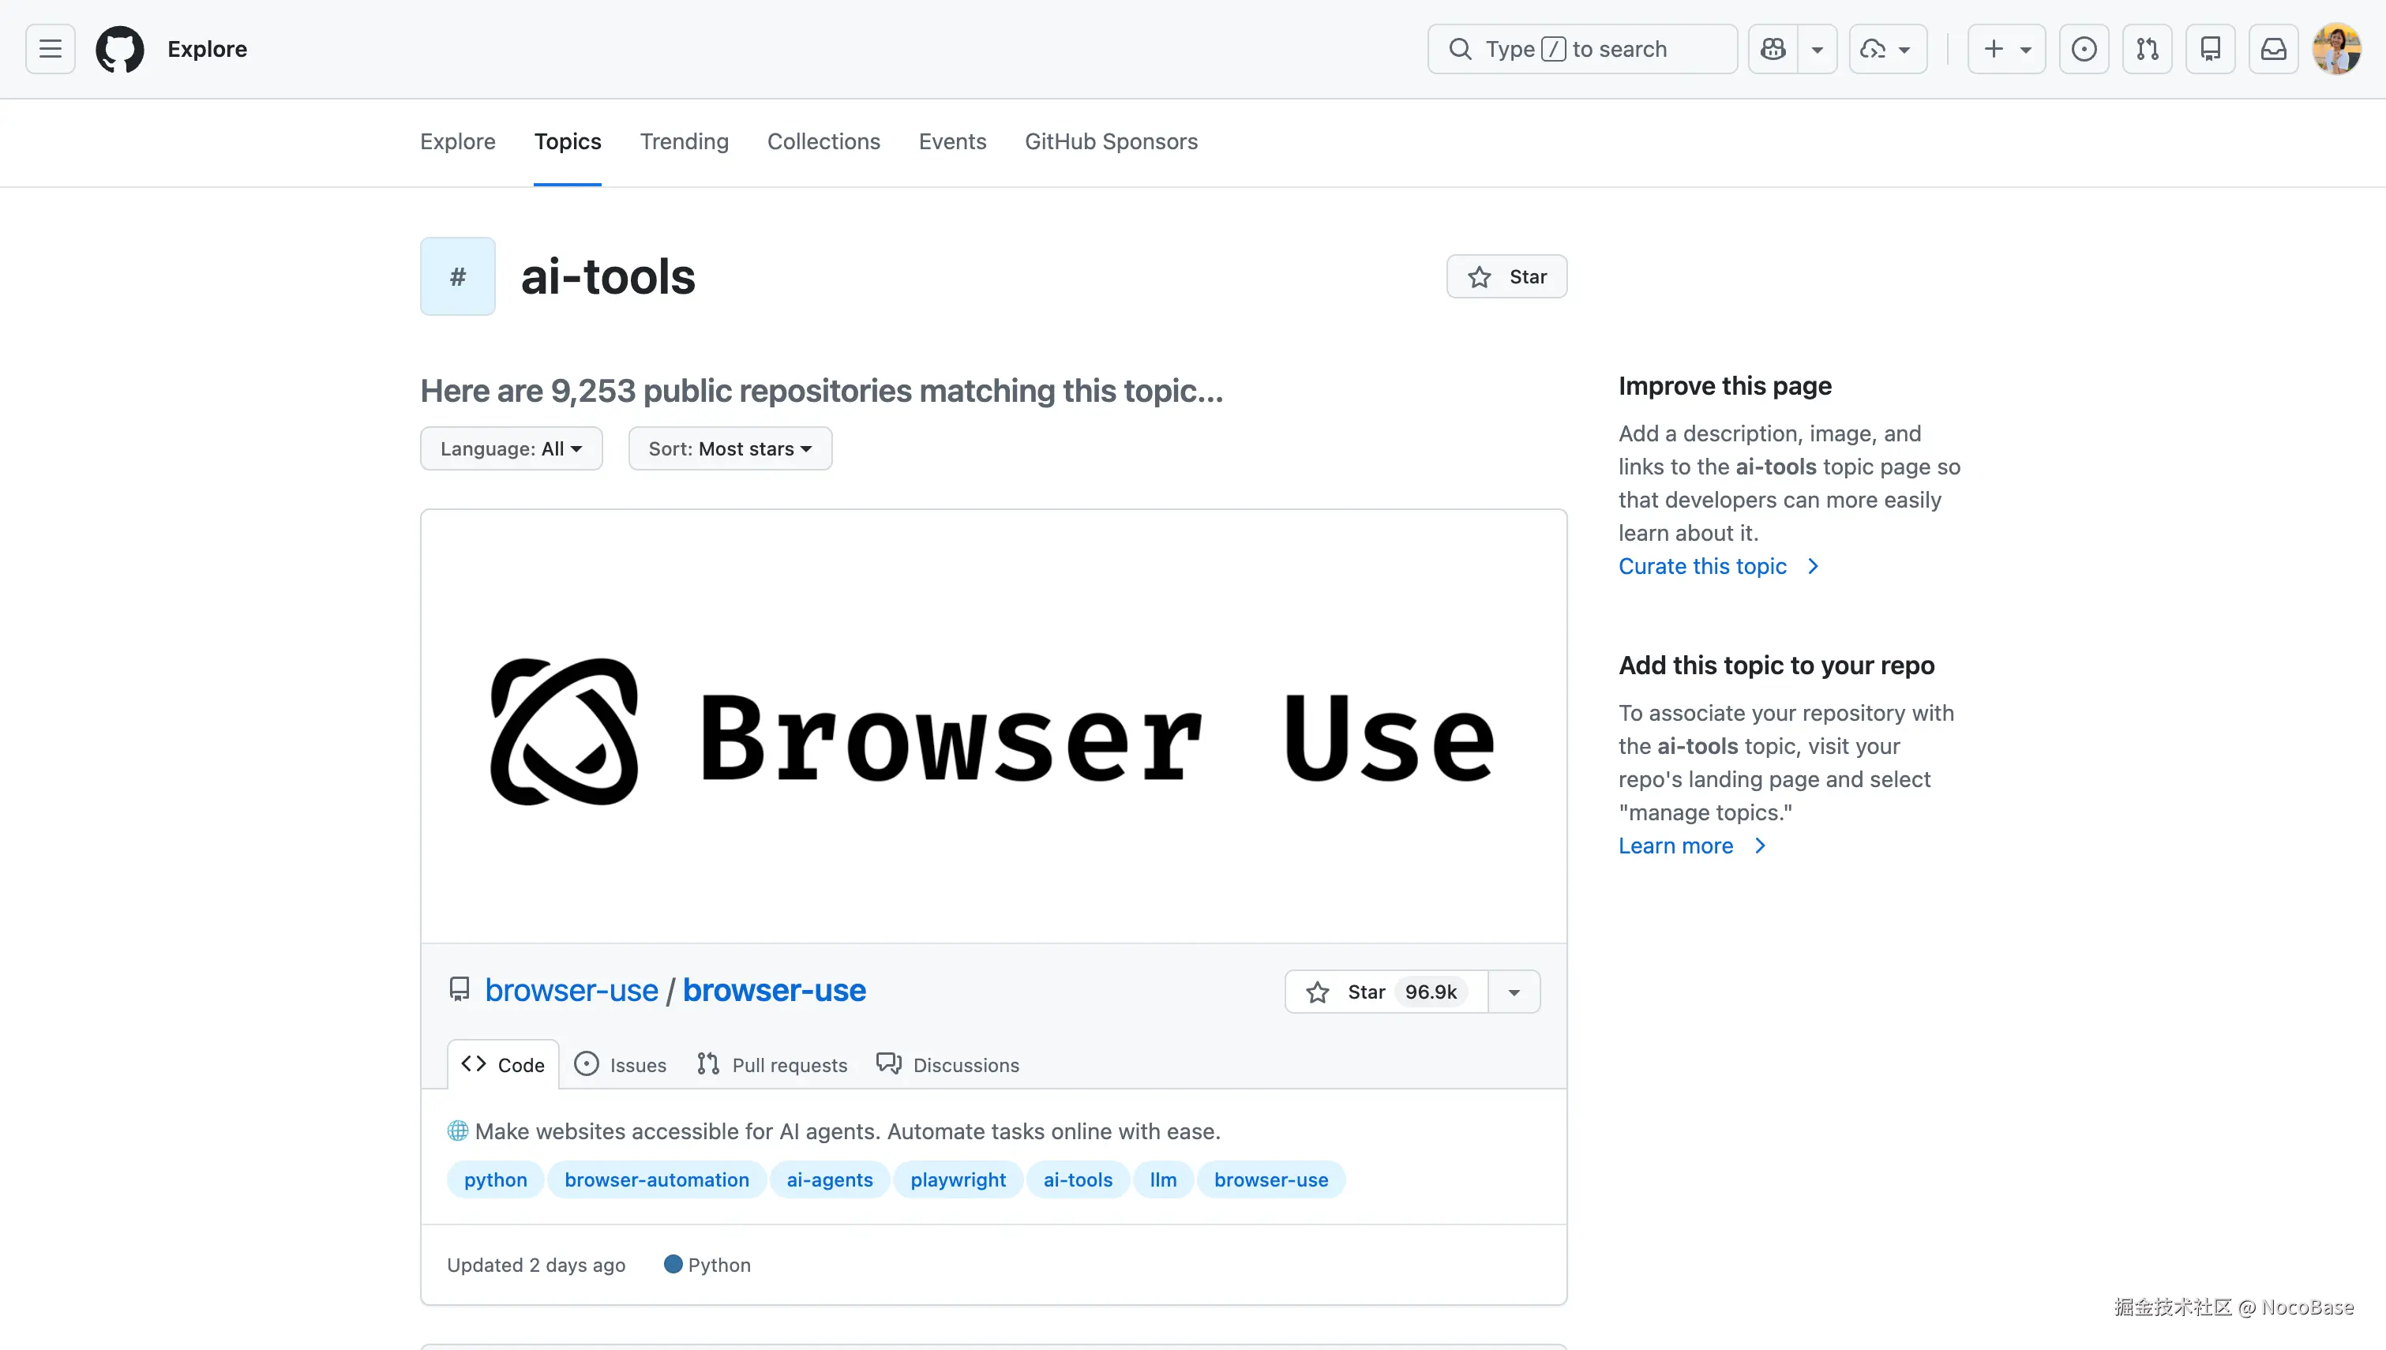The height and width of the screenshot is (1350, 2386).
Task: Click the llm topic tag
Action: 1162,1179
